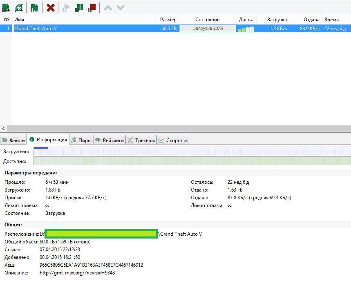
Task: Click the Лимит приёма infinity value
Action: [x=47, y=205]
